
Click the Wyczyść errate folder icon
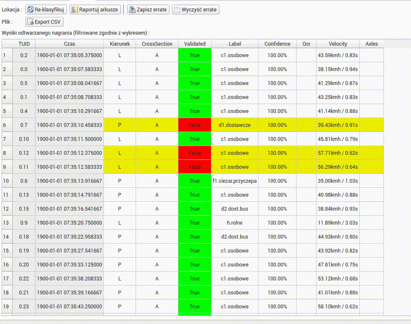coord(177,10)
